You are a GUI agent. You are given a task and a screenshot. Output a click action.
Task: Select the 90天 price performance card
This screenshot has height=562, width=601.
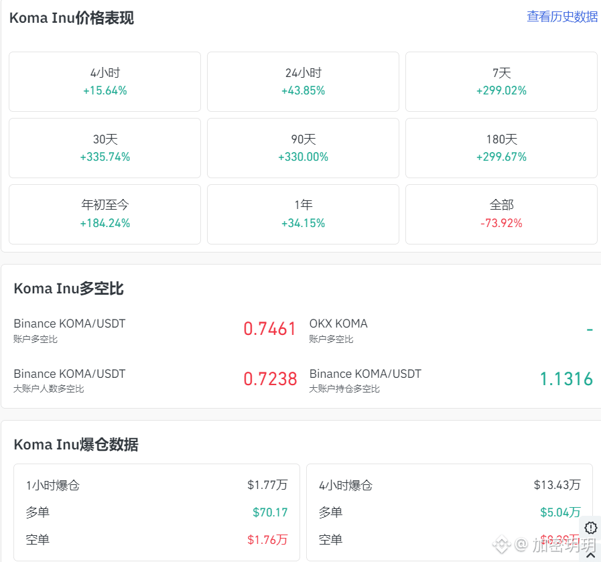[x=304, y=148]
